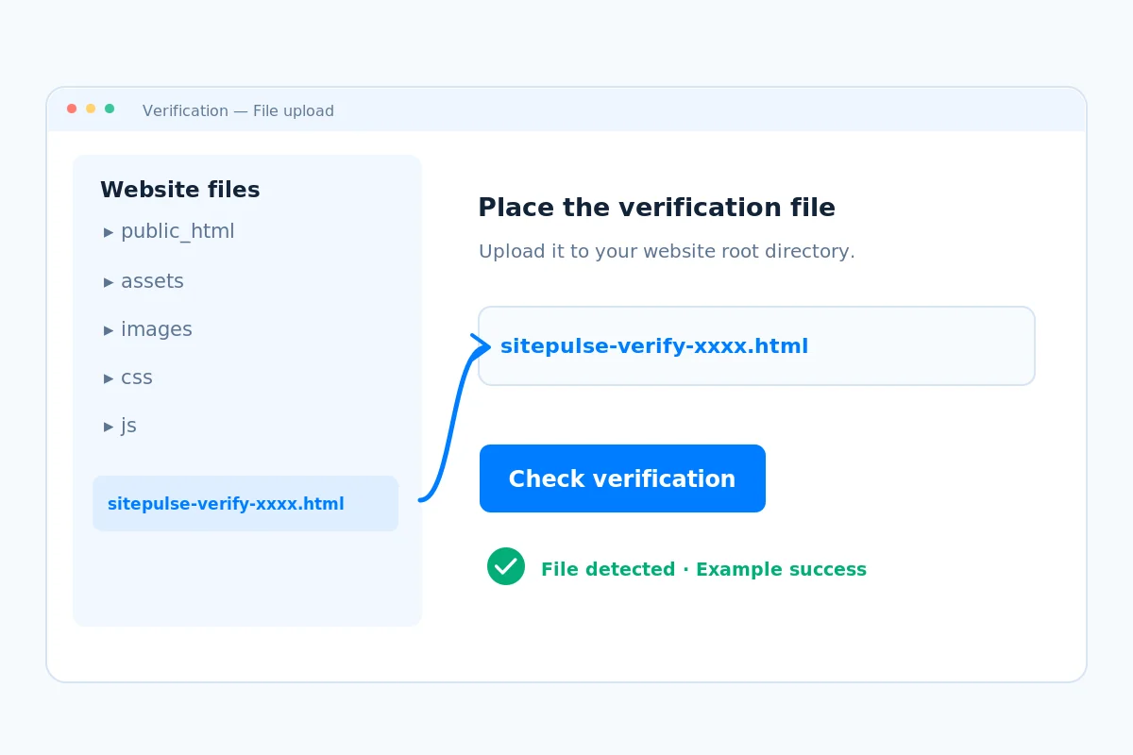Click the yellow minimize window dot
Image resolution: width=1133 pixels, height=755 pixels.
click(91, 109)
